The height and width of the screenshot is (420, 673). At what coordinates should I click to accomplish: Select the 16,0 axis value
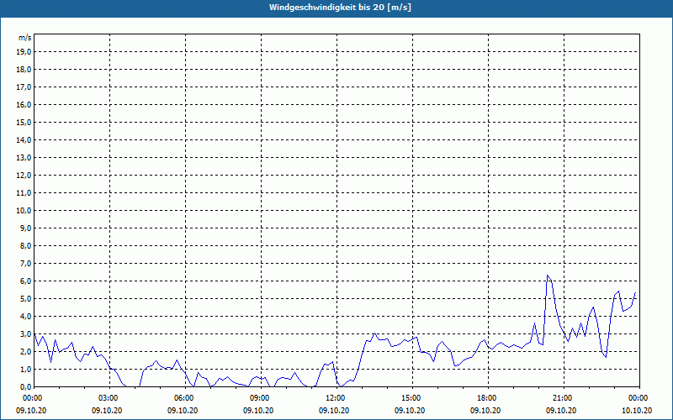24,104
